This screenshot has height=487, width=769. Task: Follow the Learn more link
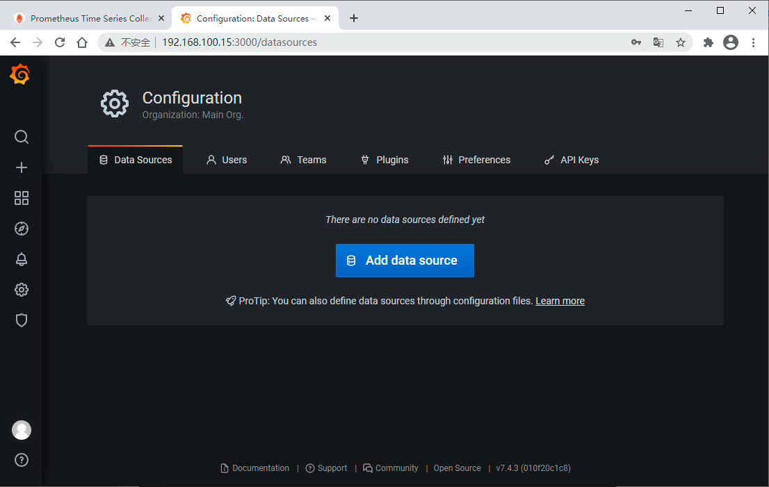(x=560, y=301)
